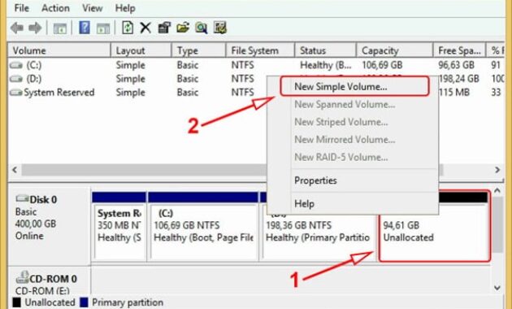Open the View menu
Image resolution: width=512 pixels, height=309 pixels.
pos(92,8)
